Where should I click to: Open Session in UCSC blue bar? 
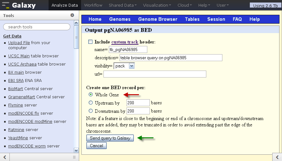(216, 19)
